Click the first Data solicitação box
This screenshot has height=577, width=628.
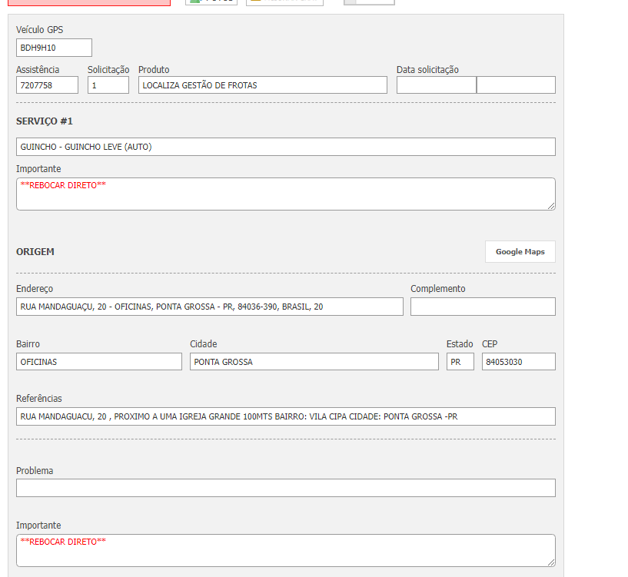coord(436,85)
